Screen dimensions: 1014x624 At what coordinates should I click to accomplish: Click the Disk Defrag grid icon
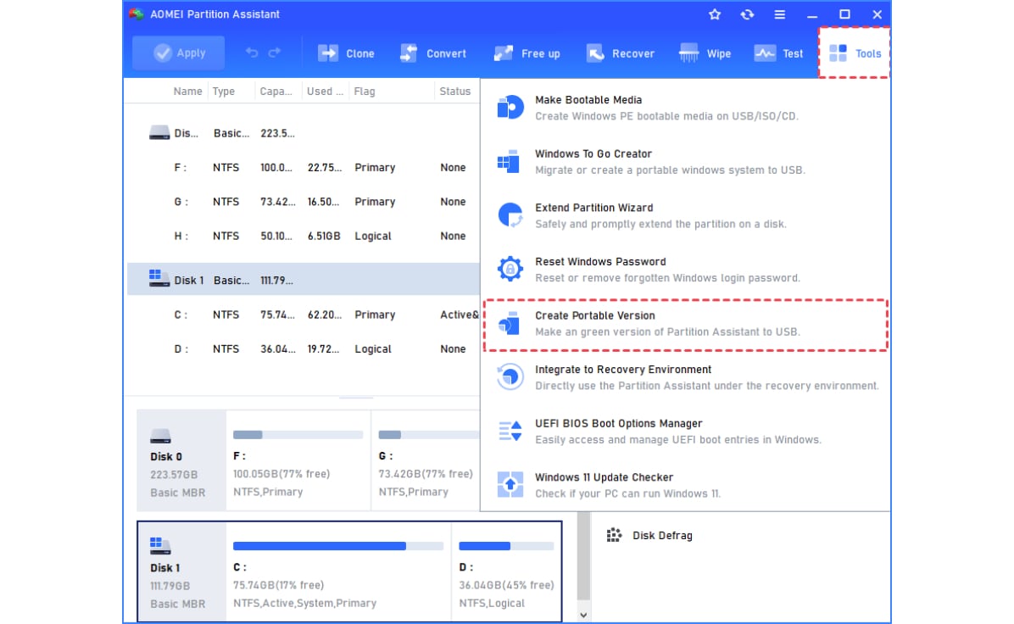(x=614, y=535)
